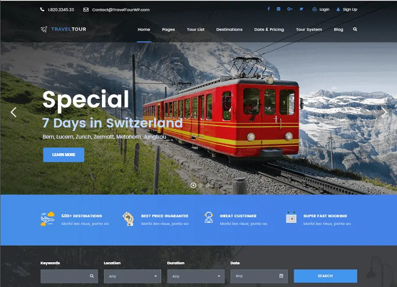397x287 pixels.
Task: Focus the Keywords input field
Action: click(x=69, y=276)
